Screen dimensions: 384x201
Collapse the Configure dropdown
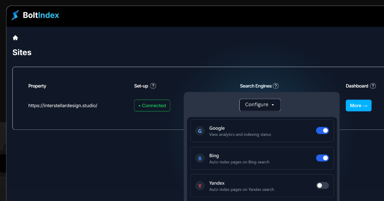tap(260, 105)
